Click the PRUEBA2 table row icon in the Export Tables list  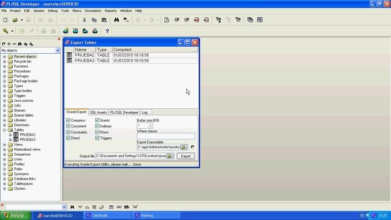pos(69,55)
